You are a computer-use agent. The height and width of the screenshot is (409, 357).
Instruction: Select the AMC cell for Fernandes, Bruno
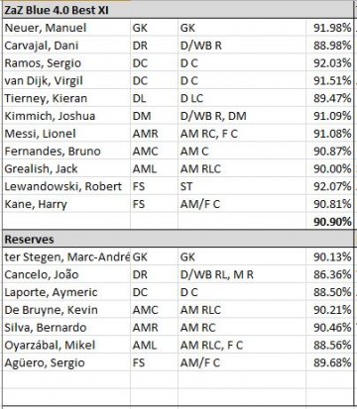pos(154,152)
